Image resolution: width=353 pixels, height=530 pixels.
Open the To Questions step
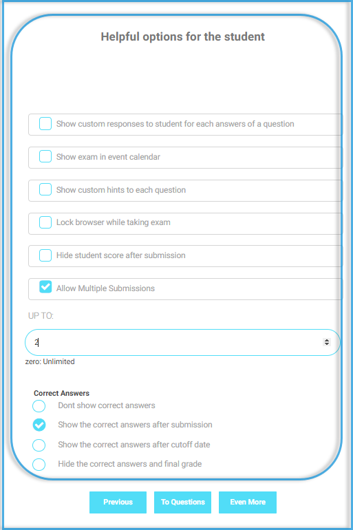(x=183, y=502)
